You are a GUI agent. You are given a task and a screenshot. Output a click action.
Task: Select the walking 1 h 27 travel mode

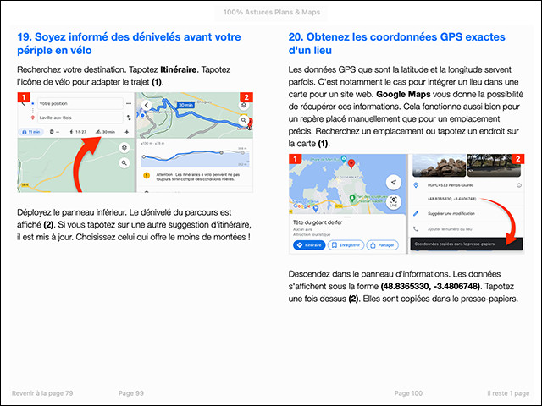click(77, 132)
